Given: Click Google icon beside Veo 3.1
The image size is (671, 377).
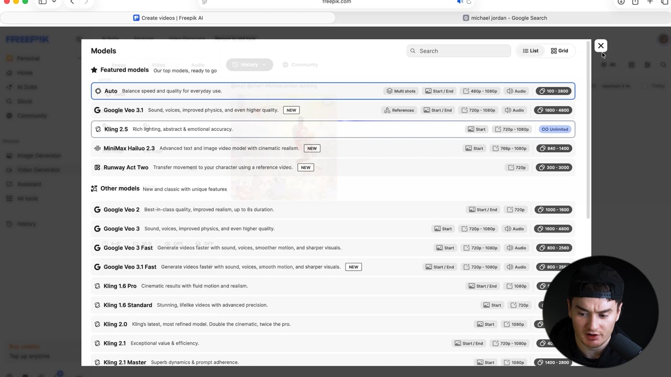Looking at the screenshot, I should tap(97, 110).
